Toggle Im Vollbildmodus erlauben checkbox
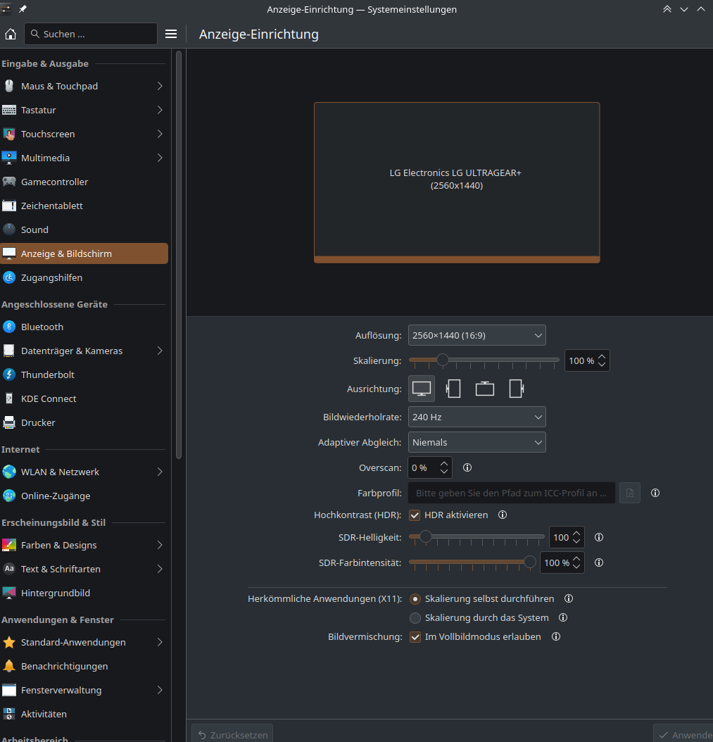 click(415, 637)
